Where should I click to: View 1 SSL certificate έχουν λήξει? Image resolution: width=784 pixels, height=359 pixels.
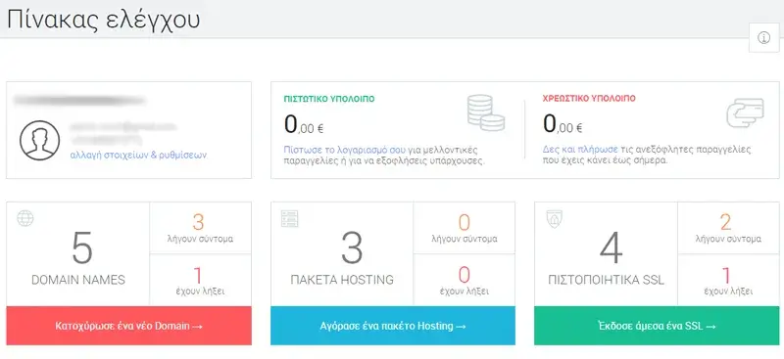point(728,280)
